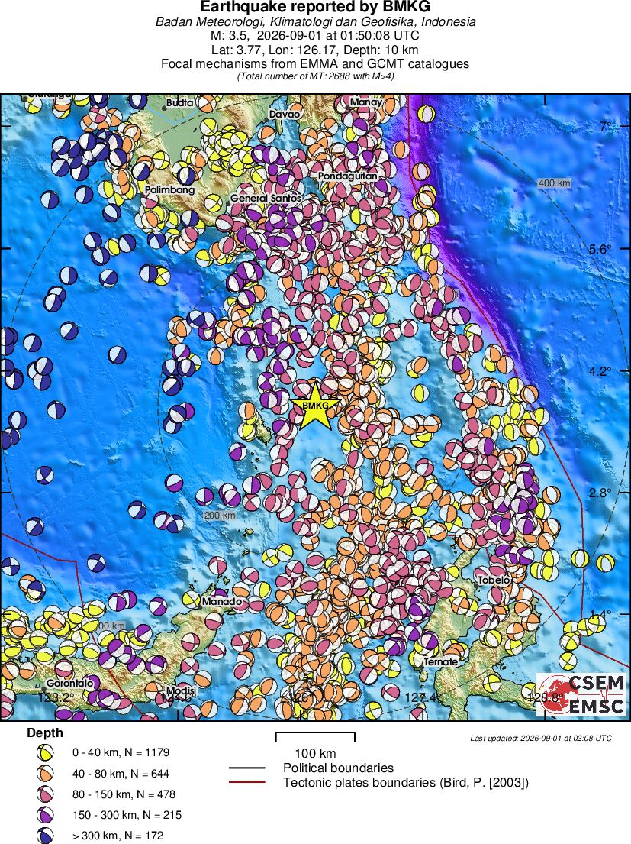The width and height of the screenshot is (631, 844).
Task: Click the dark blue > 300 km legend icon
Action: (x=44, y=836)
